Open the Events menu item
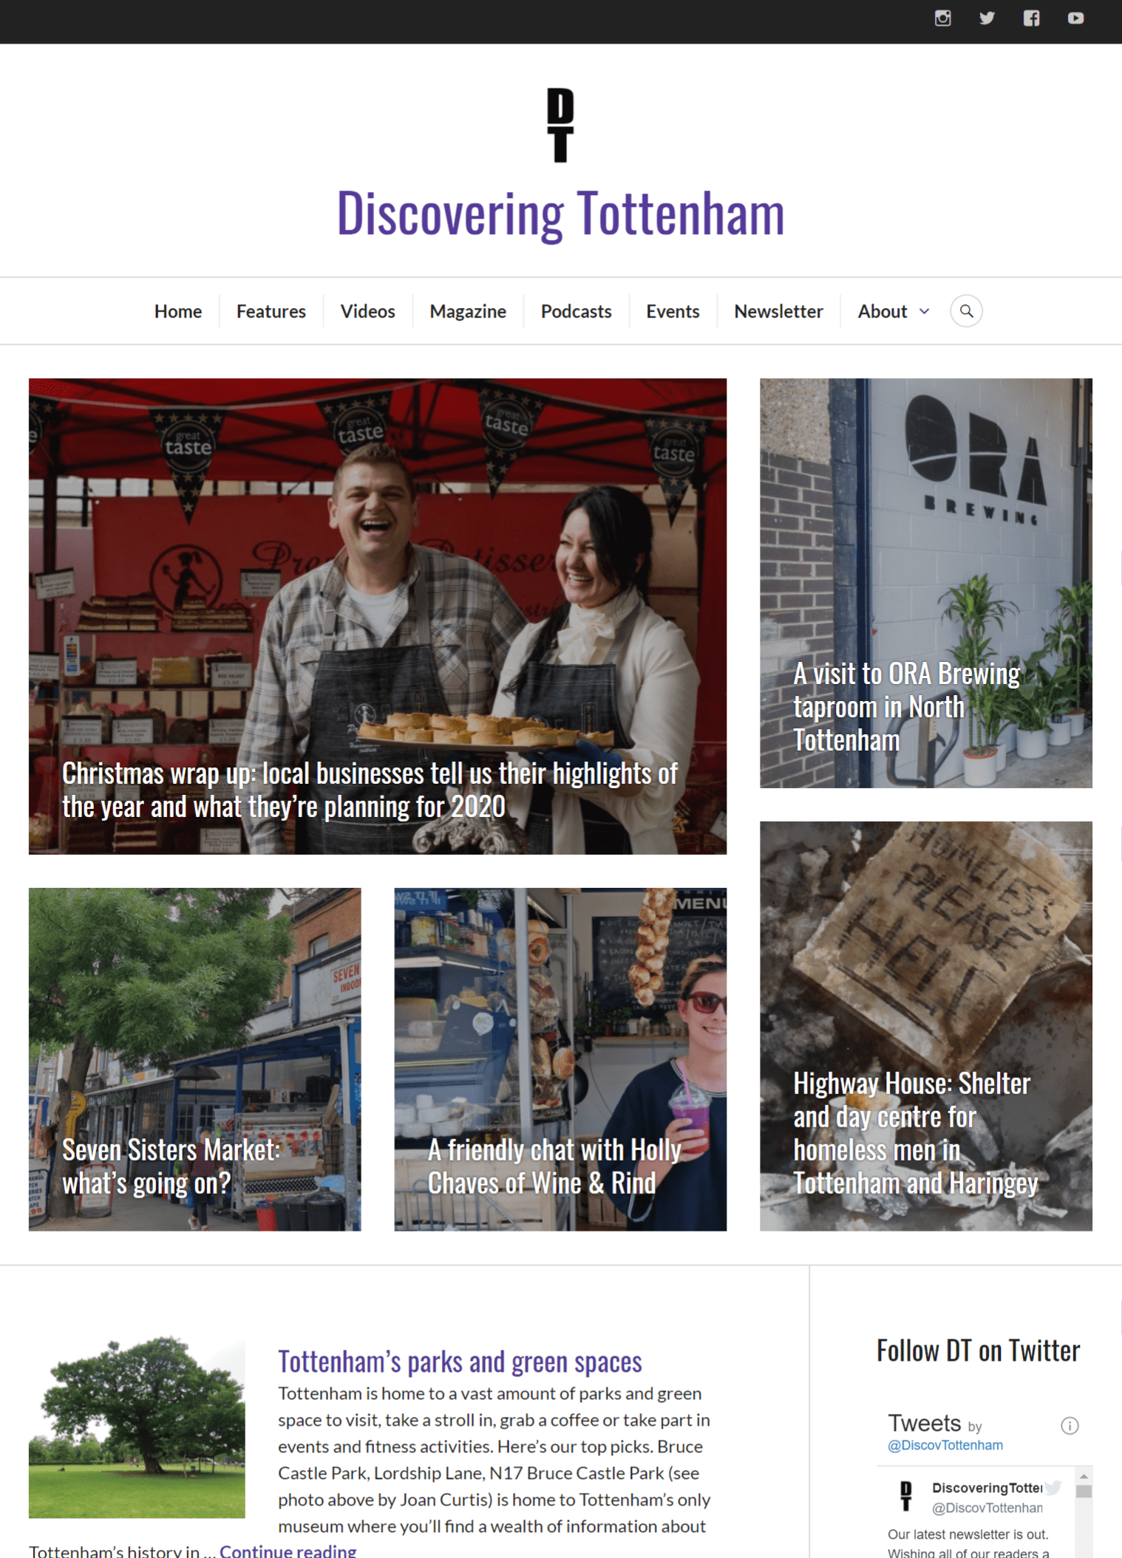Screen dimensions: 1122x1558 tap(673, 312)
